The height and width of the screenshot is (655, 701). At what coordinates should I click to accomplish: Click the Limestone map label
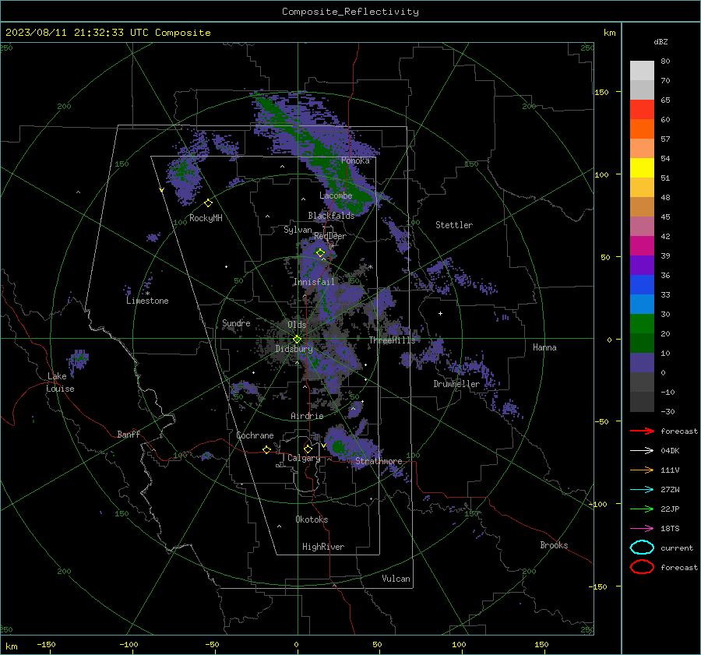tap(147, 301)
